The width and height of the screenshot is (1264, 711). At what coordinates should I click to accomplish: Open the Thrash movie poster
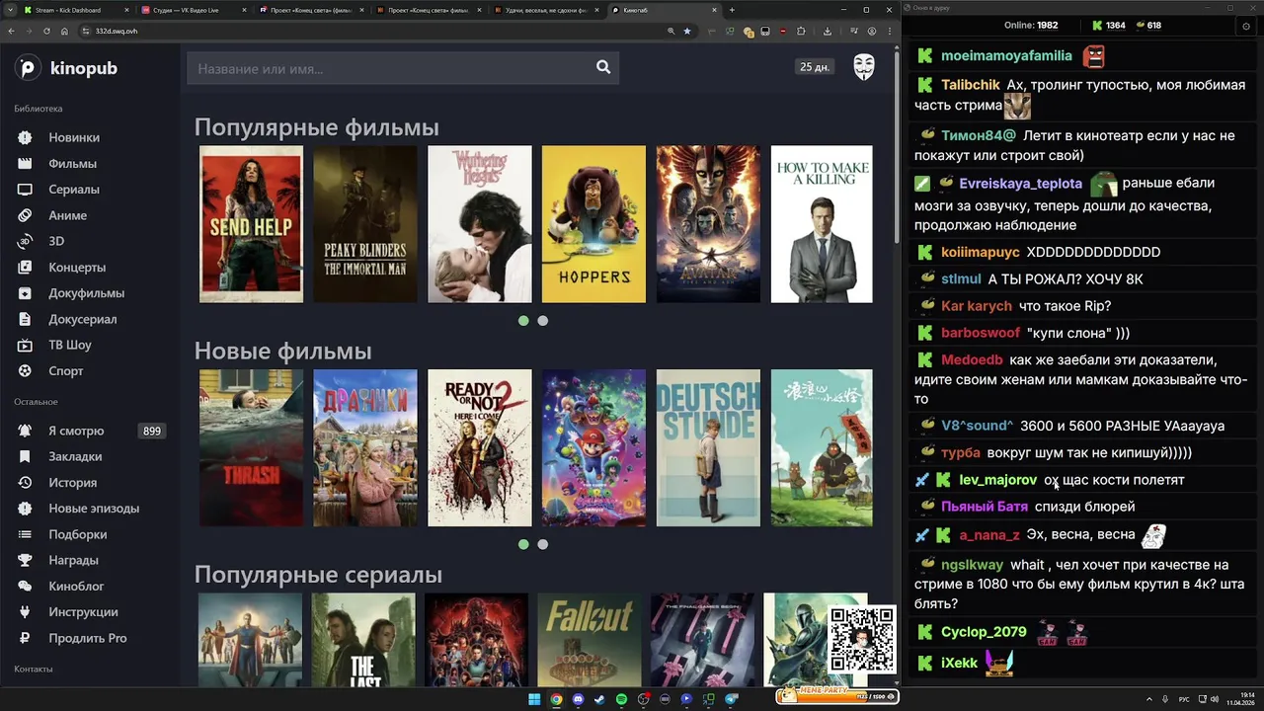251,447
